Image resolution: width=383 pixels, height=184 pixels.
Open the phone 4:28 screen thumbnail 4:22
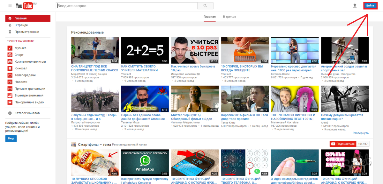[x=195, y=163]
